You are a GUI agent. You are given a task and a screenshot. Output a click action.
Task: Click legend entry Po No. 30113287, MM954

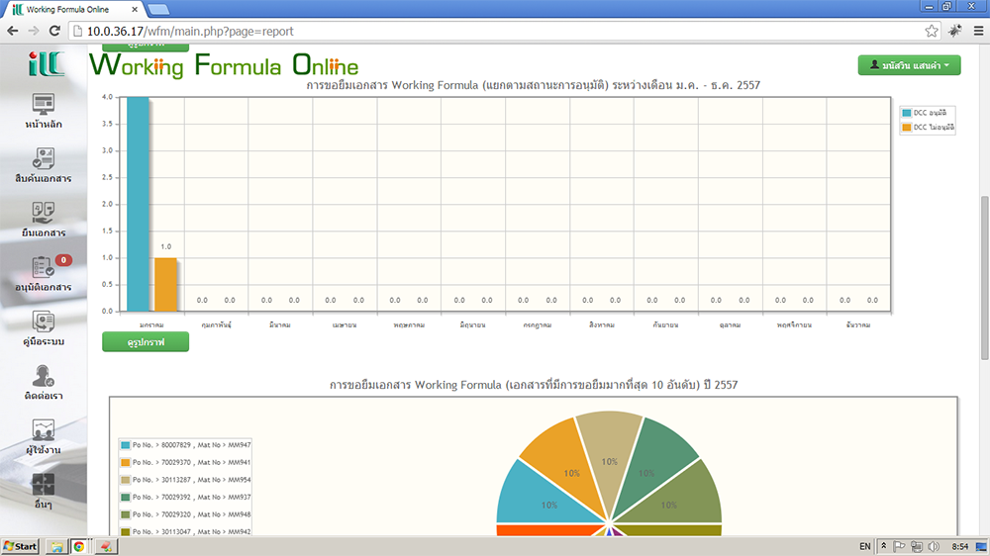(186, 480)
